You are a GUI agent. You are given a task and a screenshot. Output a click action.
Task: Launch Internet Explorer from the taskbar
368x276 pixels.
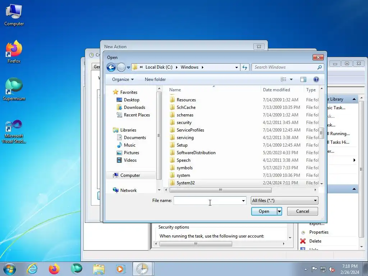coord(32,269)
